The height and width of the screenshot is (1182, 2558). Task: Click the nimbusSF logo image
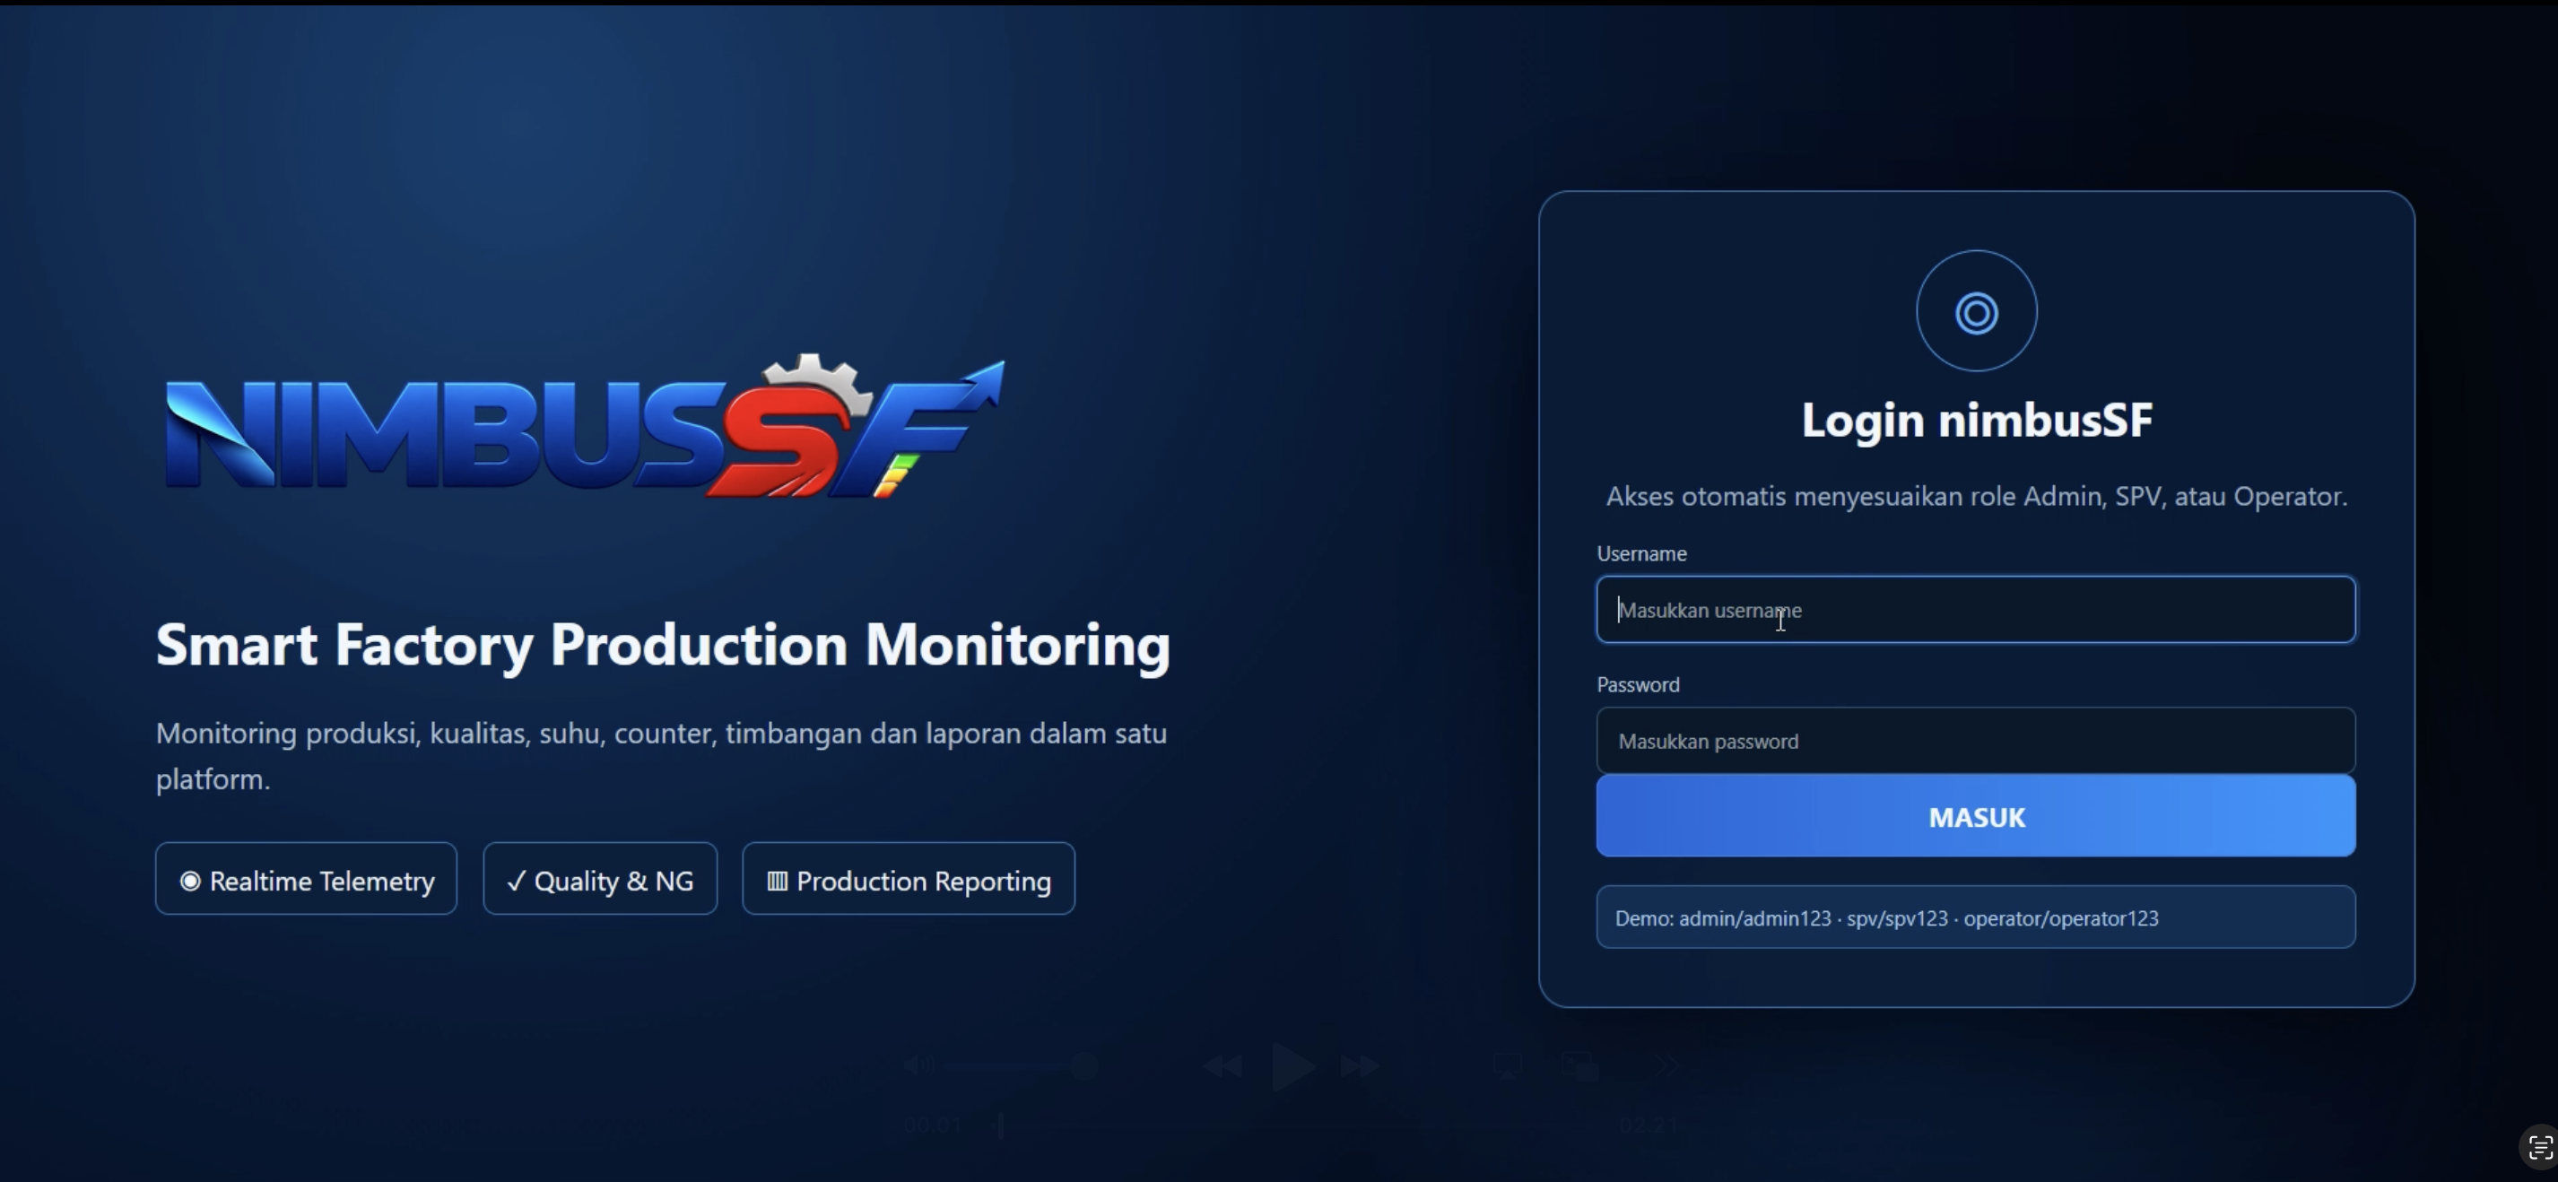584,425
